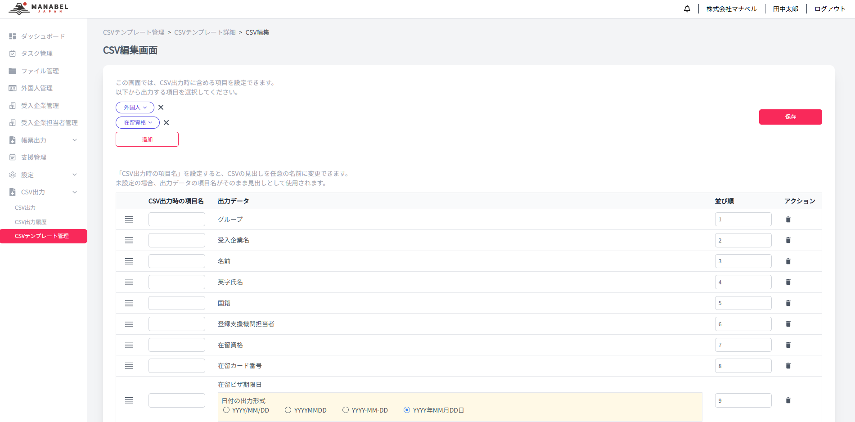
Task: Click trash icon for 国籍 row
Action: tap(788, 303)
